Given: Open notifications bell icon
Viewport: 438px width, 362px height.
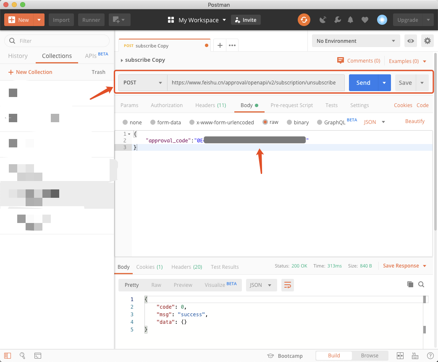Looking at the screenshot, I should click(x=350, y=20).
